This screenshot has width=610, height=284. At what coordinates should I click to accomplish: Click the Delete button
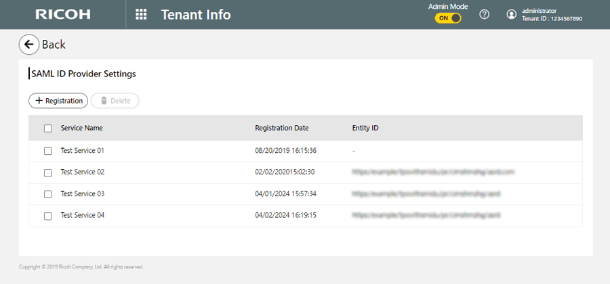point(115,101)
